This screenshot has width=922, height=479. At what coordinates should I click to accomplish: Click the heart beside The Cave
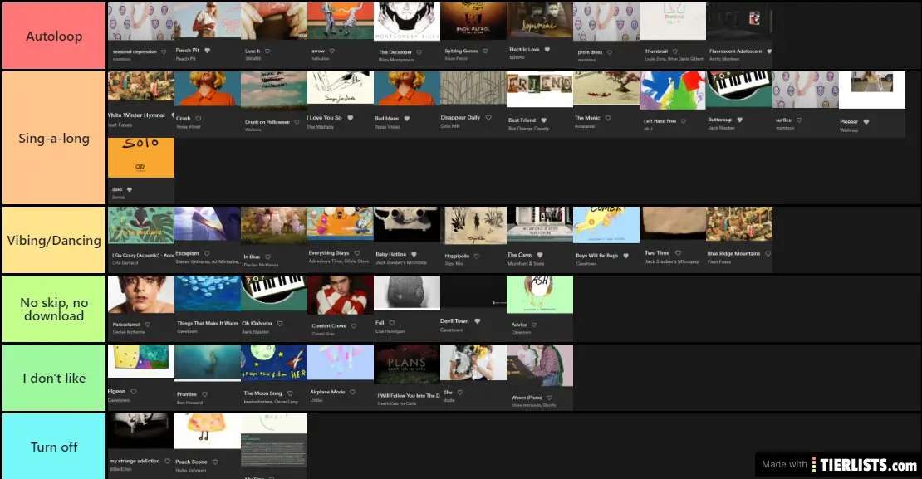tap(539, 254)
